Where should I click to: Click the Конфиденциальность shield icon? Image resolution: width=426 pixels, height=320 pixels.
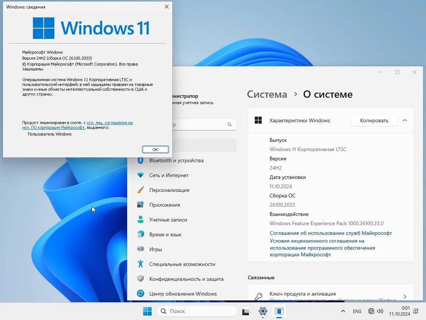[x=141, y=279]
